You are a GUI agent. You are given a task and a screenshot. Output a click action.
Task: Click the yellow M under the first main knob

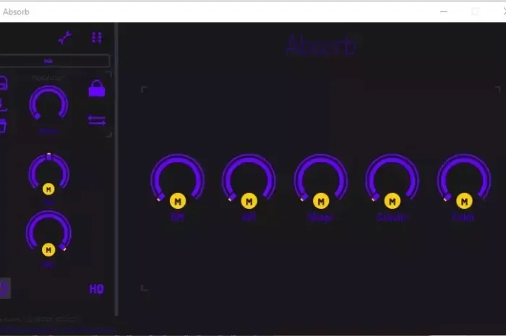pyautogui.click(x=177, y=200)
